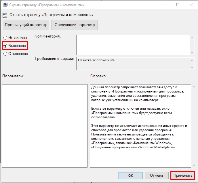Click help paragraph starting 'Этот параметр не исключает'

tap(139, 137)
